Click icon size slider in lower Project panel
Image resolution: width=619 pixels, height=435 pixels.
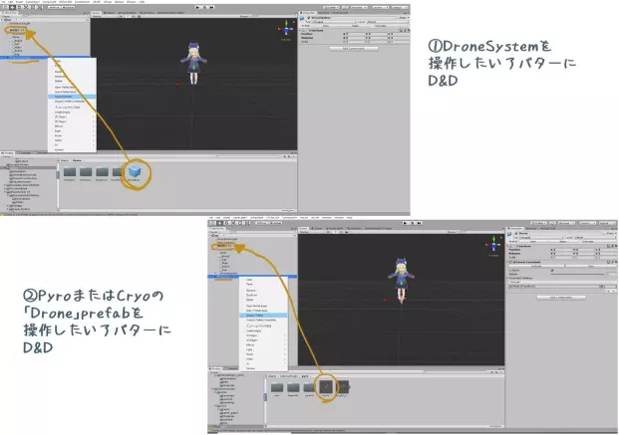(x=495, y=426)
